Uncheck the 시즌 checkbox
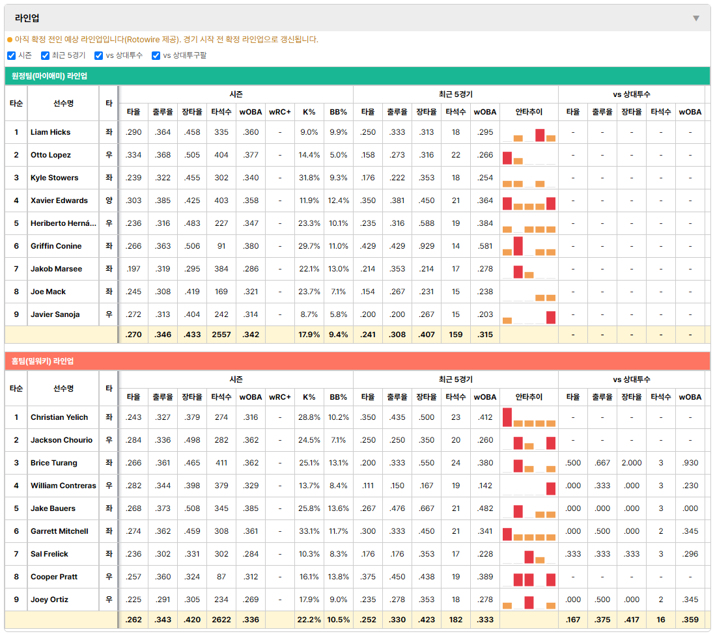 [x=12, y=55]
